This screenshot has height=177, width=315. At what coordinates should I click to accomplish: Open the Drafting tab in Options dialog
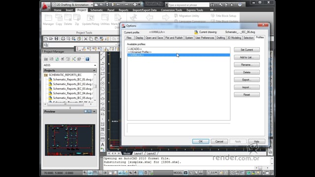220,38
